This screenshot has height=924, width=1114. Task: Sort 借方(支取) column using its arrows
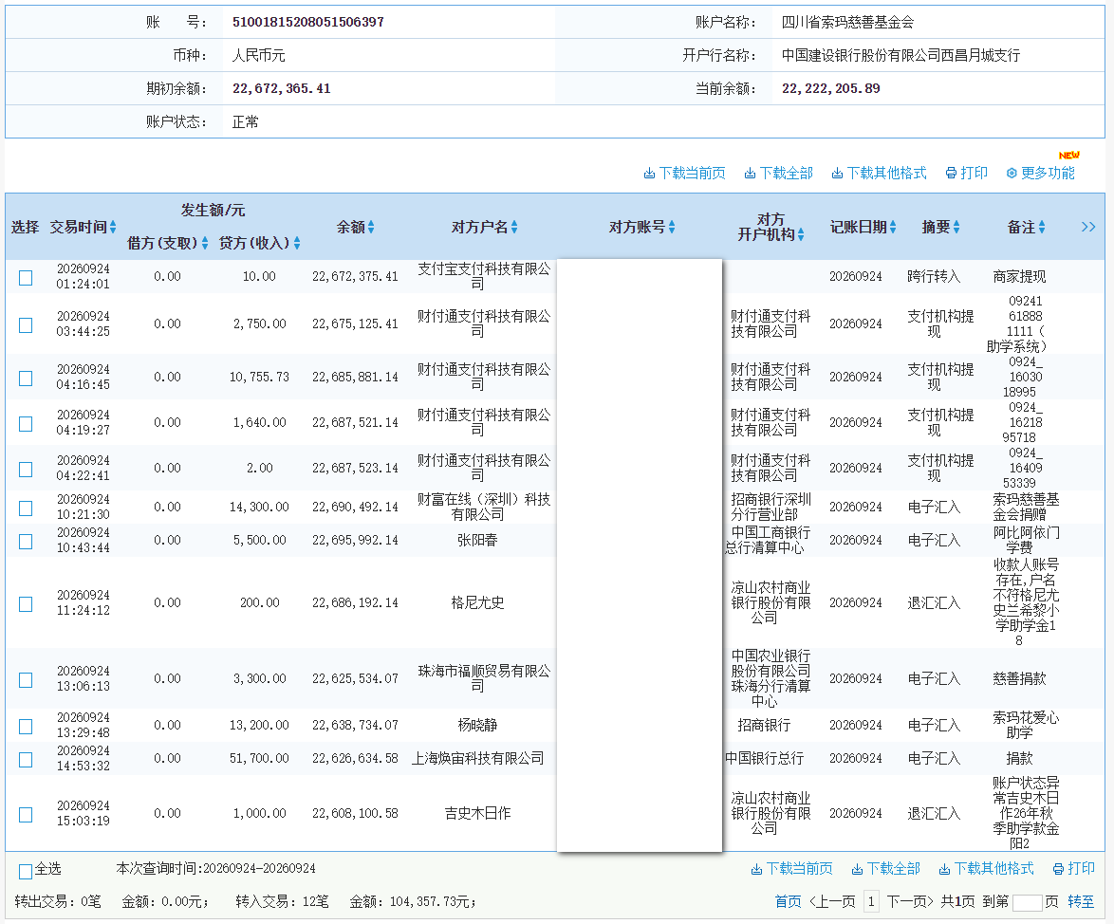click(205, 243)
